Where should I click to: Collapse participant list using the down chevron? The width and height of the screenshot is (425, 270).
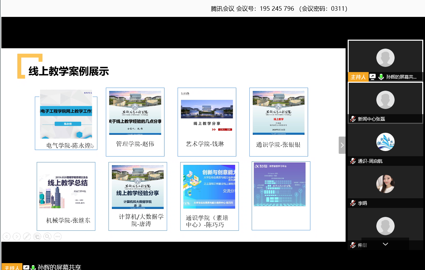[x=385, y=244]
